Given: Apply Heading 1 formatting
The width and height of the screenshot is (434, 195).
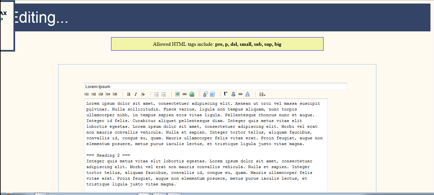Looking at the screenshot, I should coord(86,94).
